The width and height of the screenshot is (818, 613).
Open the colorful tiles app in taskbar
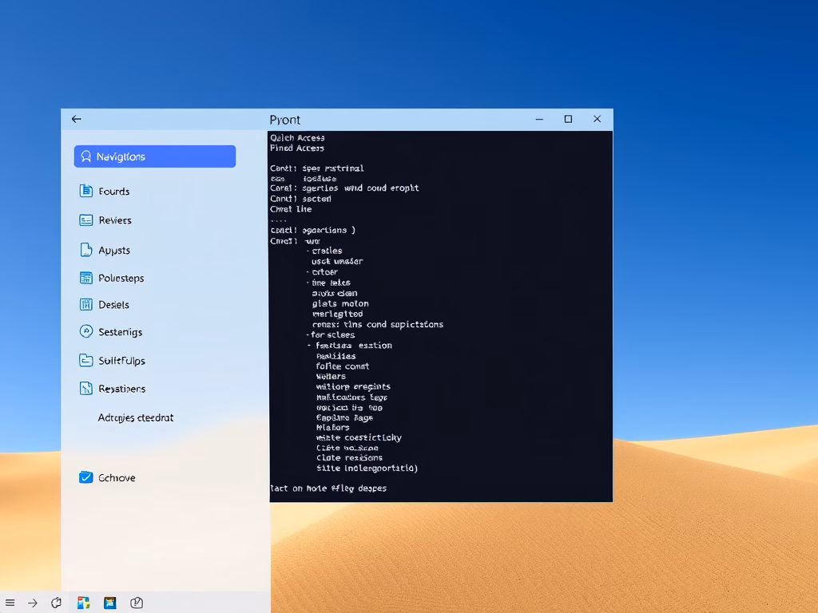(83, 603)
